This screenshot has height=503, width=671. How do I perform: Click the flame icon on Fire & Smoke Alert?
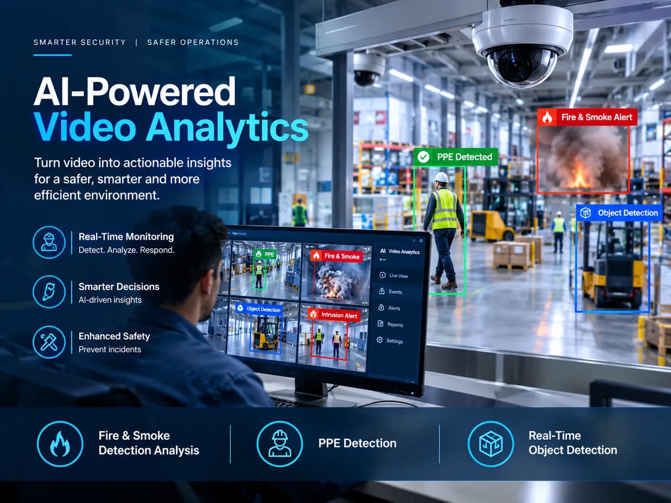547,117
